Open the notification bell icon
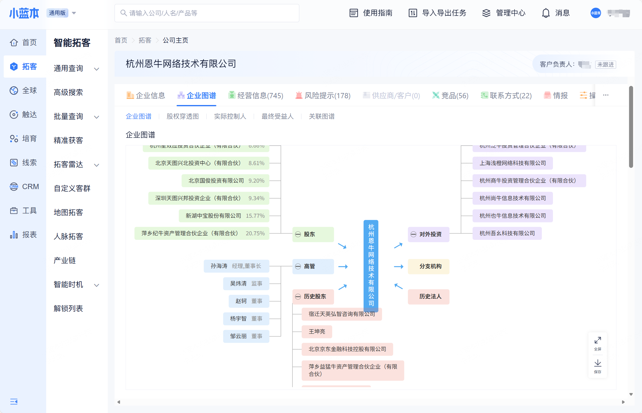The width and height of the screenshot is (642, 413). pos(546,13)
